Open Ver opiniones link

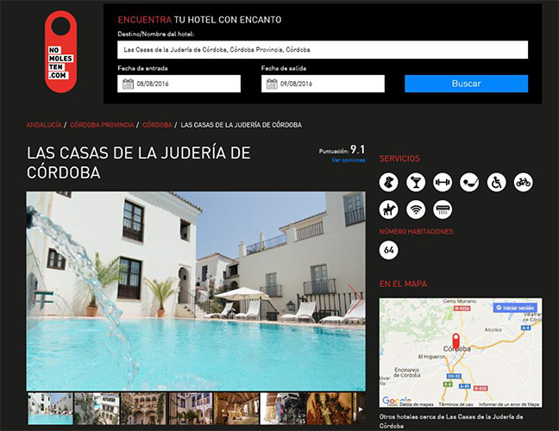click(x=349, y=160)
